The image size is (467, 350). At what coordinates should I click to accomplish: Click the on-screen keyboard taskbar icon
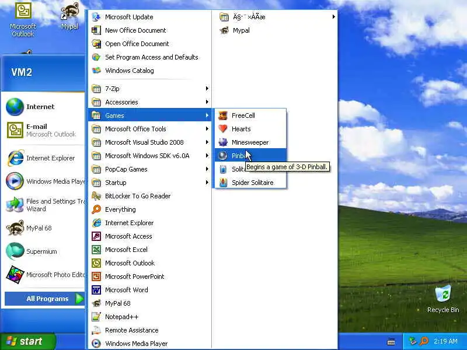pos(391,342)
